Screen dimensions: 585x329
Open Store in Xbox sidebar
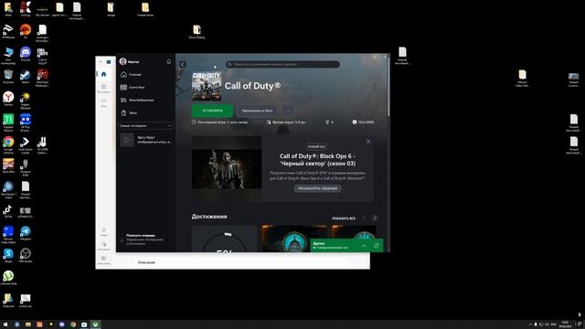point(145,112)
